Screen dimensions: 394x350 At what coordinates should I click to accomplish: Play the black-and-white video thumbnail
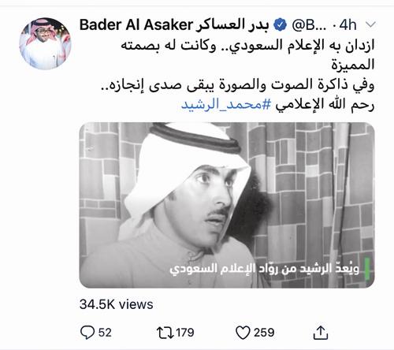(x=227, y=205)
